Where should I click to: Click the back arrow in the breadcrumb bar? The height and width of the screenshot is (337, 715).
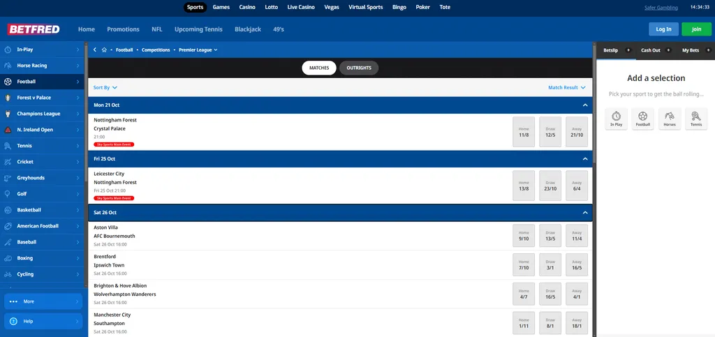point(95,50)
